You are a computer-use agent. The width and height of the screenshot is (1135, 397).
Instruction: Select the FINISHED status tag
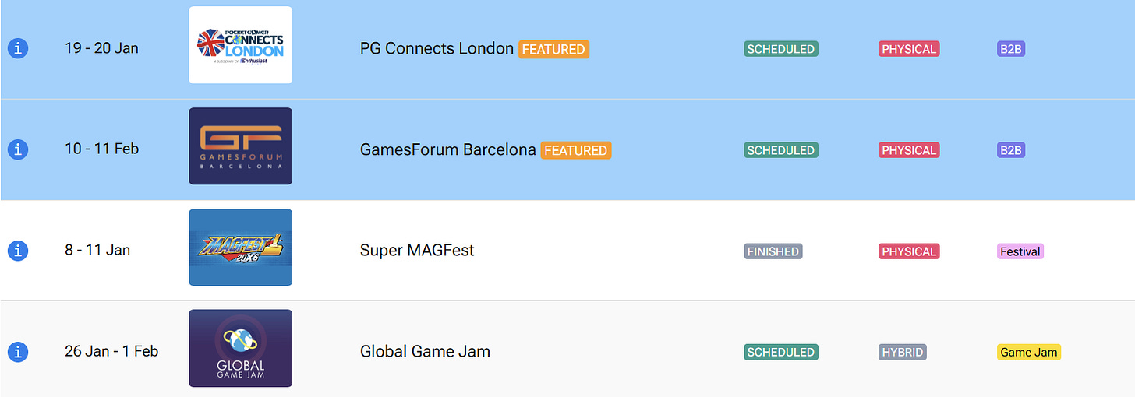point(773,251)
